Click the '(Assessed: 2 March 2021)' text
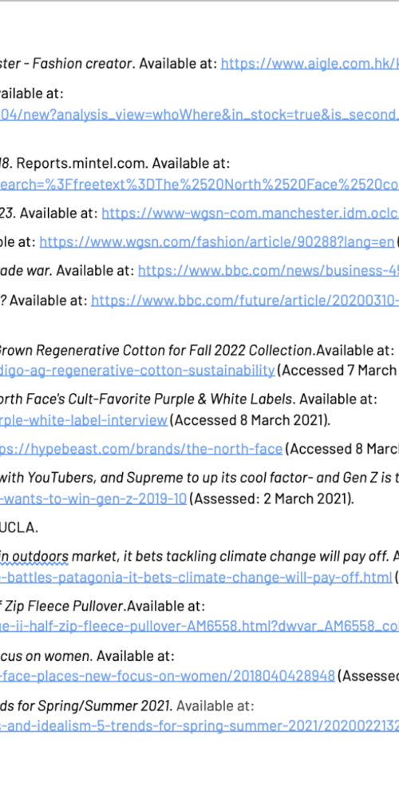 click(271, 498)
